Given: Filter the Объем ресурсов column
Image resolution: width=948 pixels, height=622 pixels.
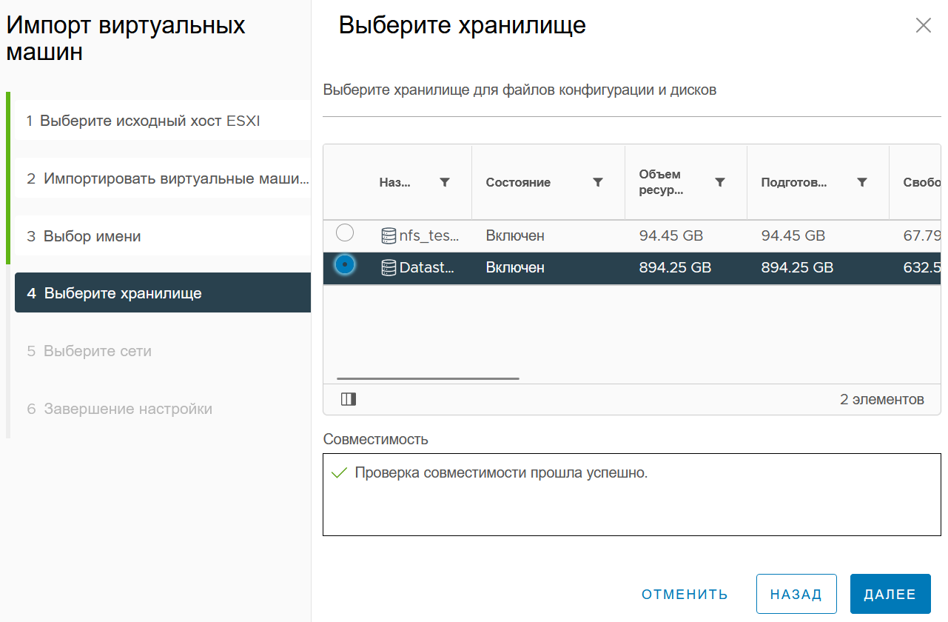Looking at the screenshot, I should [720, 182].
